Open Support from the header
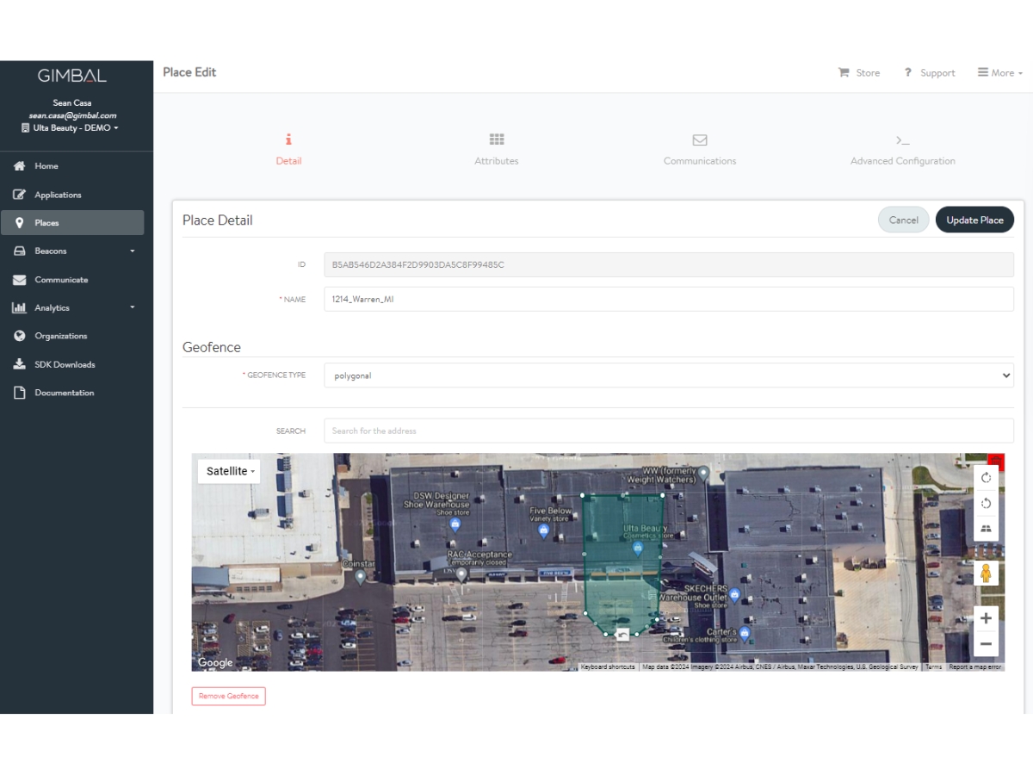Screen dimensions: 1033x775 [930, 73]
